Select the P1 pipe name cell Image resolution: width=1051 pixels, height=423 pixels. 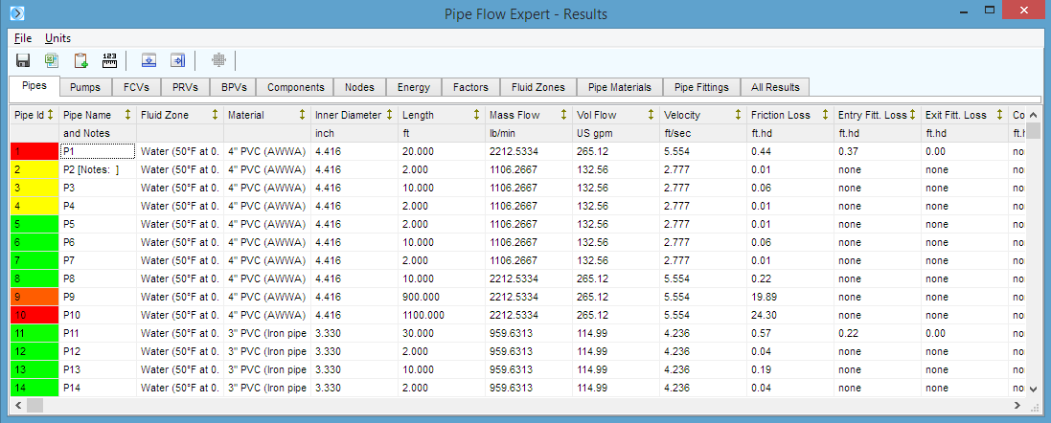point(98,152)
